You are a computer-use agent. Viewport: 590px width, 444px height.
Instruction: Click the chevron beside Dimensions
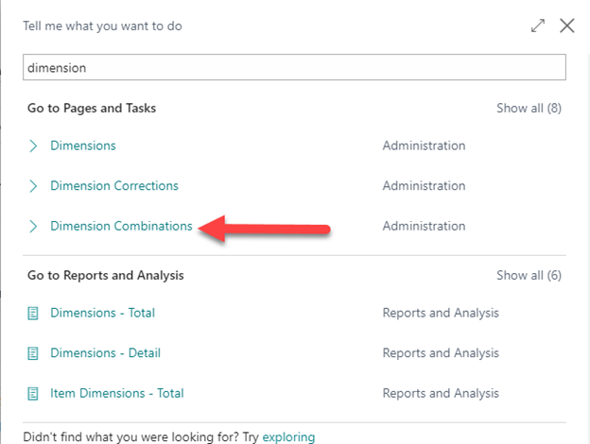33,146
